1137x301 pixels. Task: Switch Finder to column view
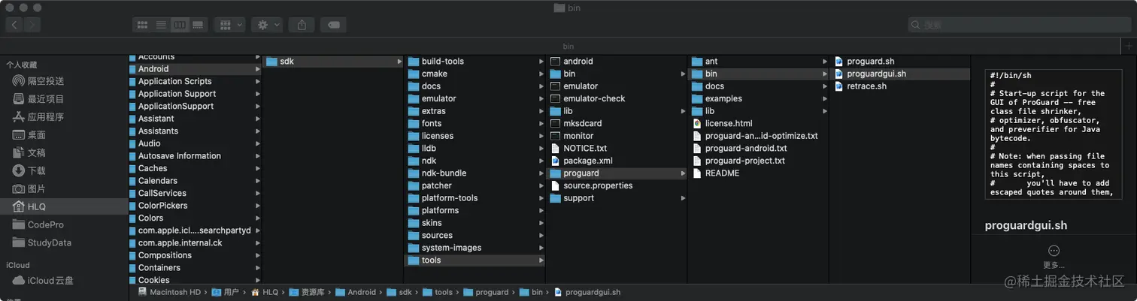180,25
